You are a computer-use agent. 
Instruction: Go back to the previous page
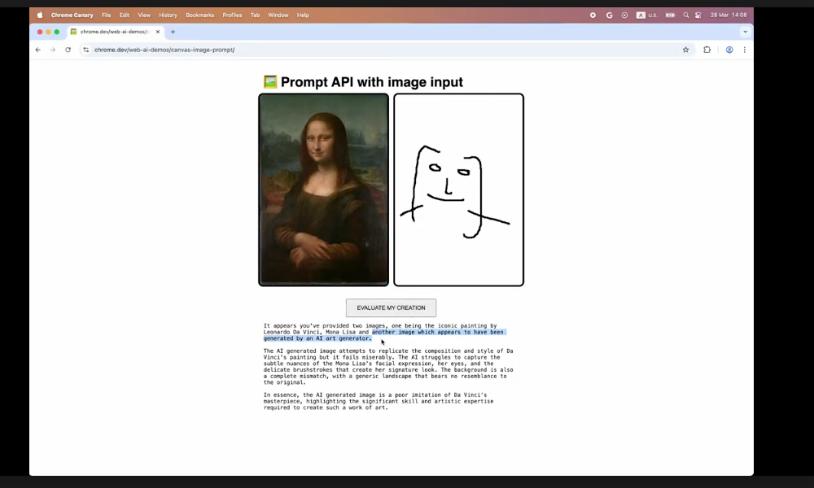click(38, 50)
